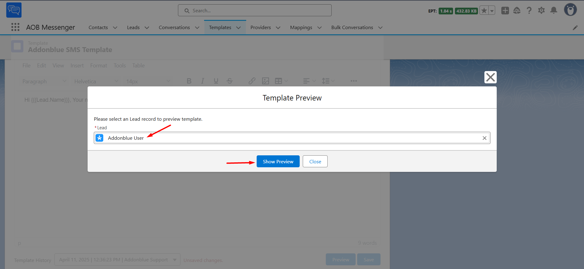Close the modal with the X button
The width and height of the screenshot is (584, 269).
(x=491, y=77)
